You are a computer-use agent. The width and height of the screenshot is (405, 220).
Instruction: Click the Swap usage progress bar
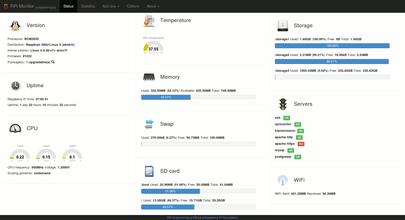(199, 144)
